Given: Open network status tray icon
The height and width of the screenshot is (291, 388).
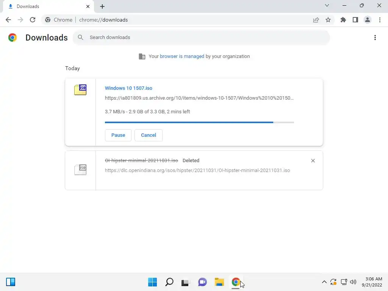Looking at the screenshot, I should [344, 282].
